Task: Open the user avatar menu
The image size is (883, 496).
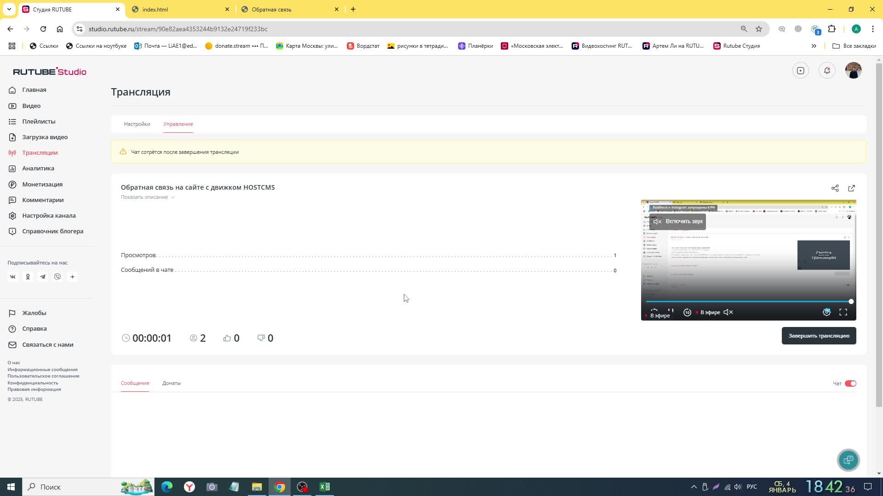Action: [x=853, y=71]
